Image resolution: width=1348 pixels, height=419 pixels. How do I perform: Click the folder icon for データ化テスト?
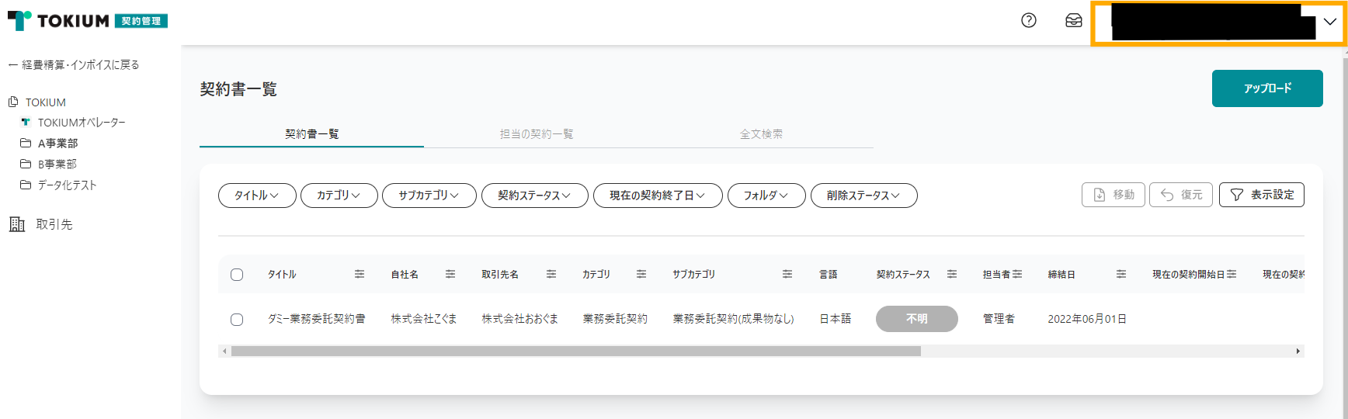click(26, 185)
